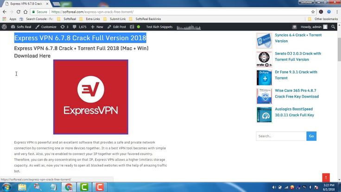Viewport: 341px width, 192px height.
Task: Click the dark round extension icon in toolbar
Action: (321, 12)
